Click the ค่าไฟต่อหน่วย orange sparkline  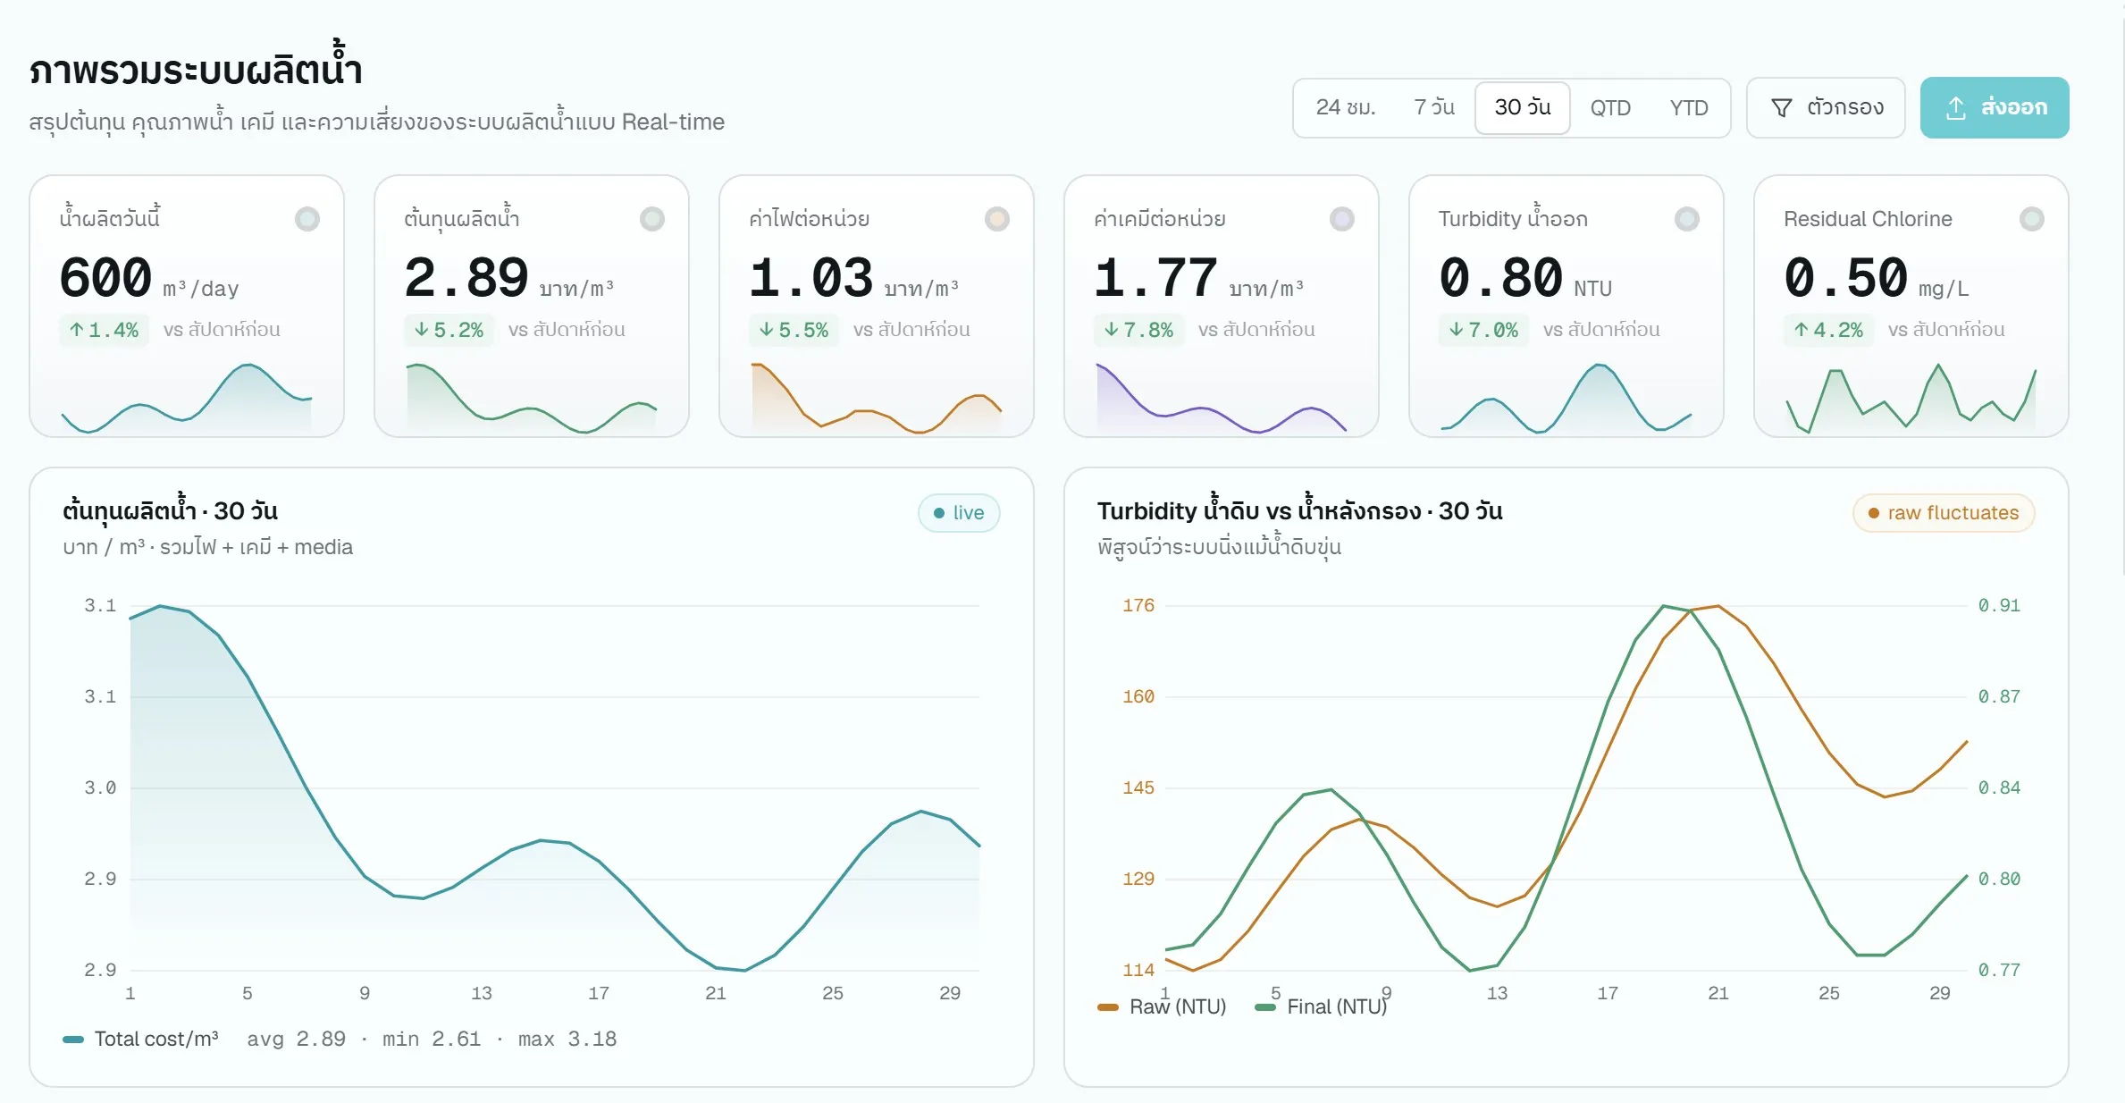click(x=877, y=398)
